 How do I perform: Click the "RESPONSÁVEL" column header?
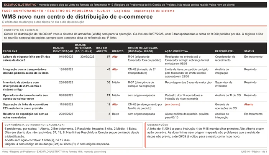click(225, 51)
